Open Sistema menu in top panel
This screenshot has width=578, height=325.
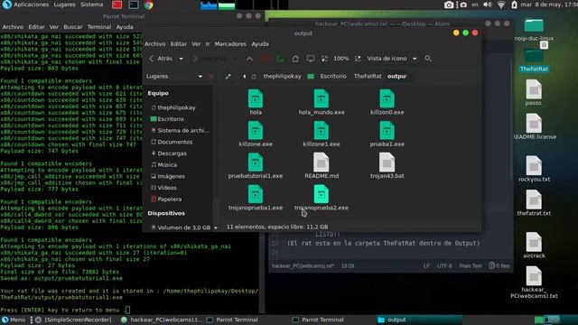[92, 5]
